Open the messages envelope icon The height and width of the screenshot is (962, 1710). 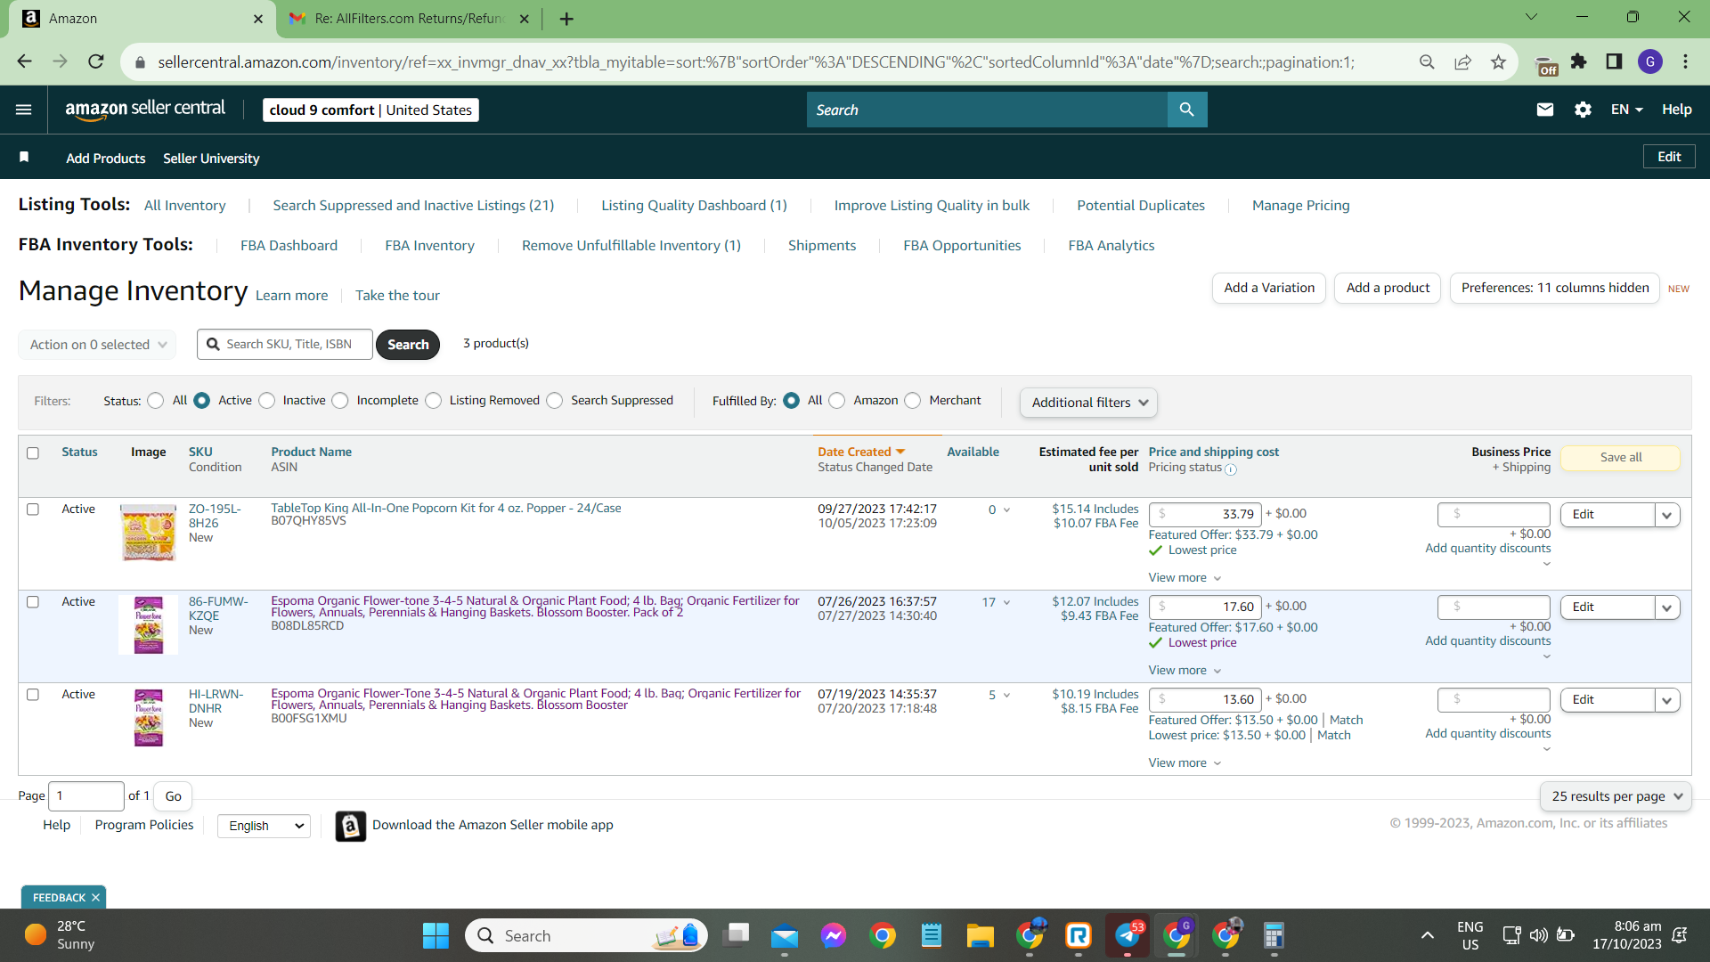(x=1545, y=110)
